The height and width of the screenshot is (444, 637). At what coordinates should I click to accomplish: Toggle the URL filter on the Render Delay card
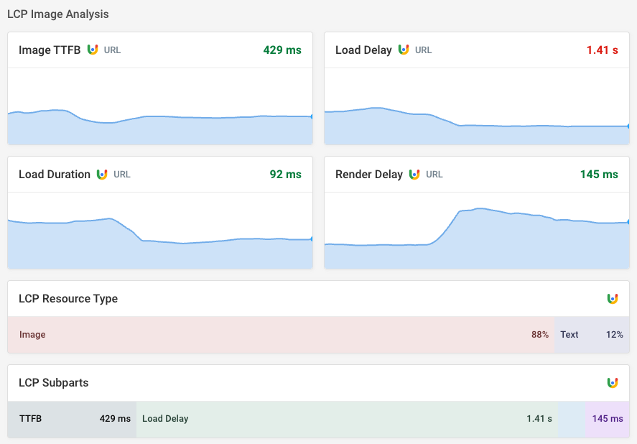tap(436, 174)
